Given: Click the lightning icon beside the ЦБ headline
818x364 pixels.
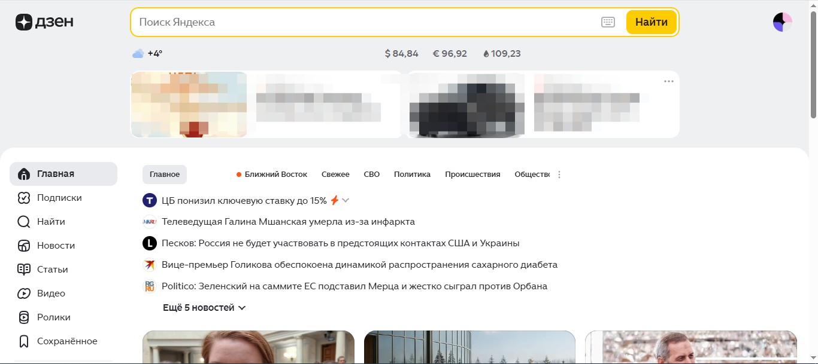Looking at the screenshot, I should [334, 200].
